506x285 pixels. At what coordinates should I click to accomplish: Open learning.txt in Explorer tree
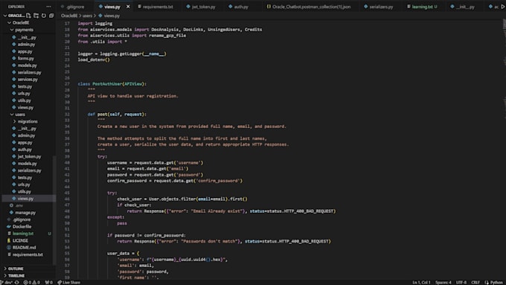tap(22, 234)
